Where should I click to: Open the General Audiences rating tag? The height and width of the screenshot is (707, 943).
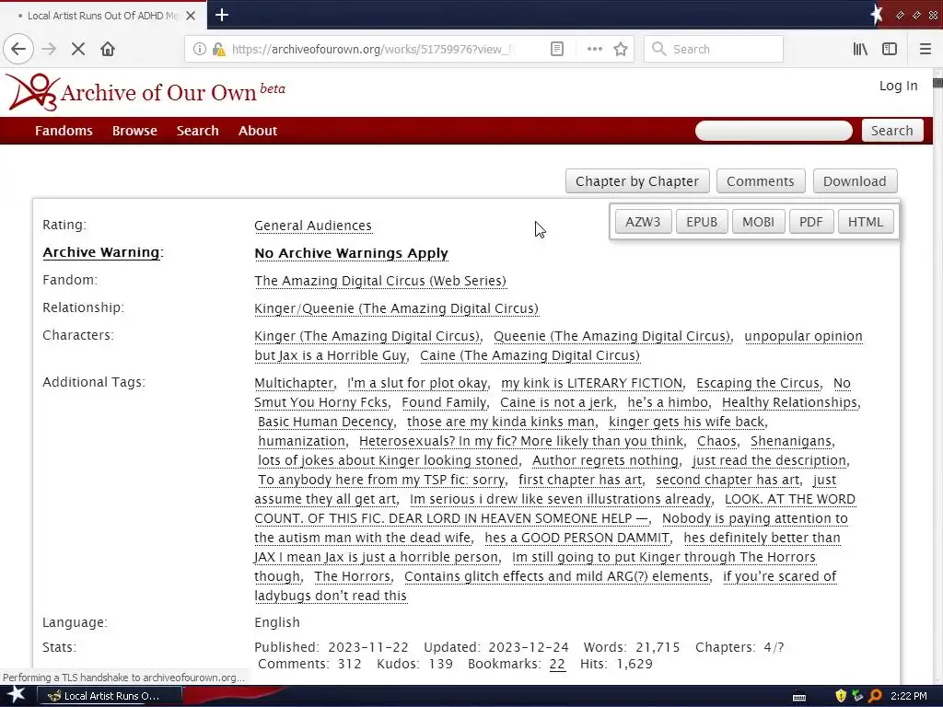313,226
